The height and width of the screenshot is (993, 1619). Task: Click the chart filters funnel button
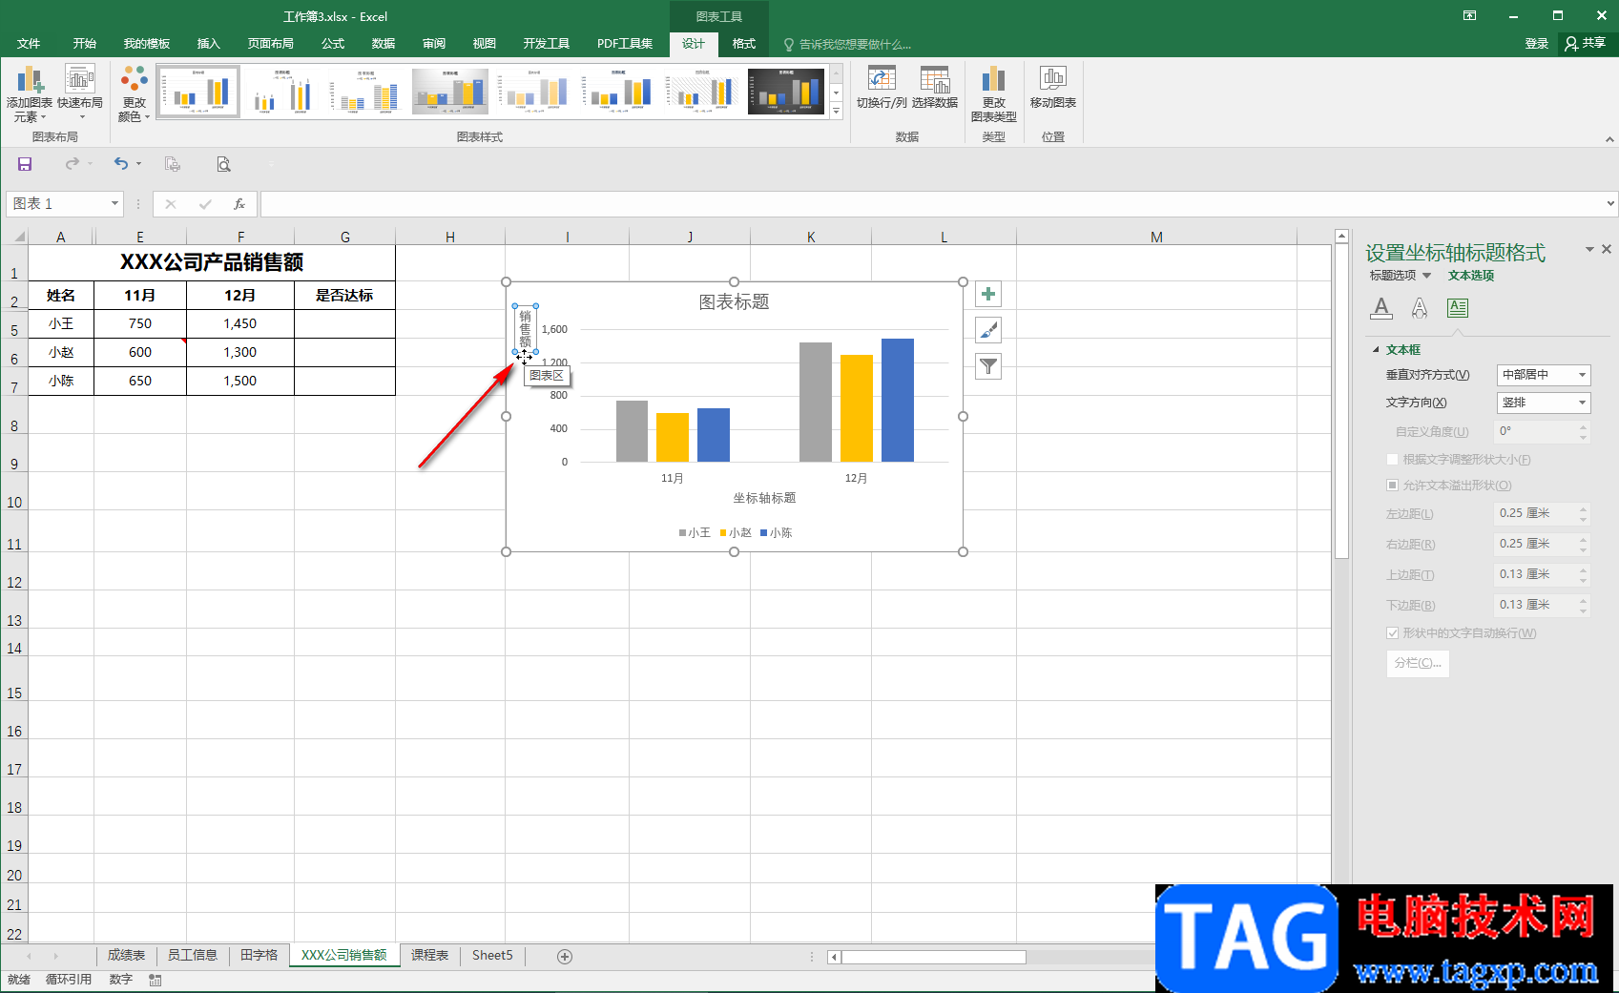(988, 366)
